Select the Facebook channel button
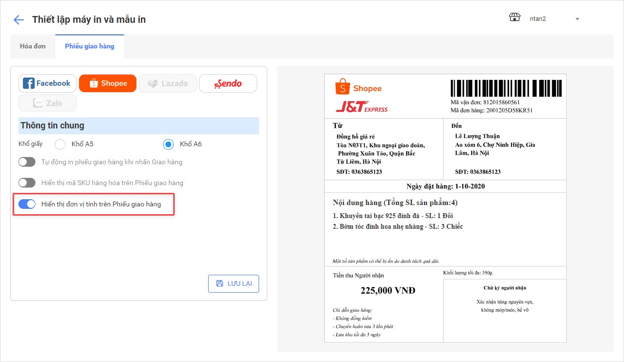Image resolution: width=624 pixels, height=362 pixels. coord(48,83)
